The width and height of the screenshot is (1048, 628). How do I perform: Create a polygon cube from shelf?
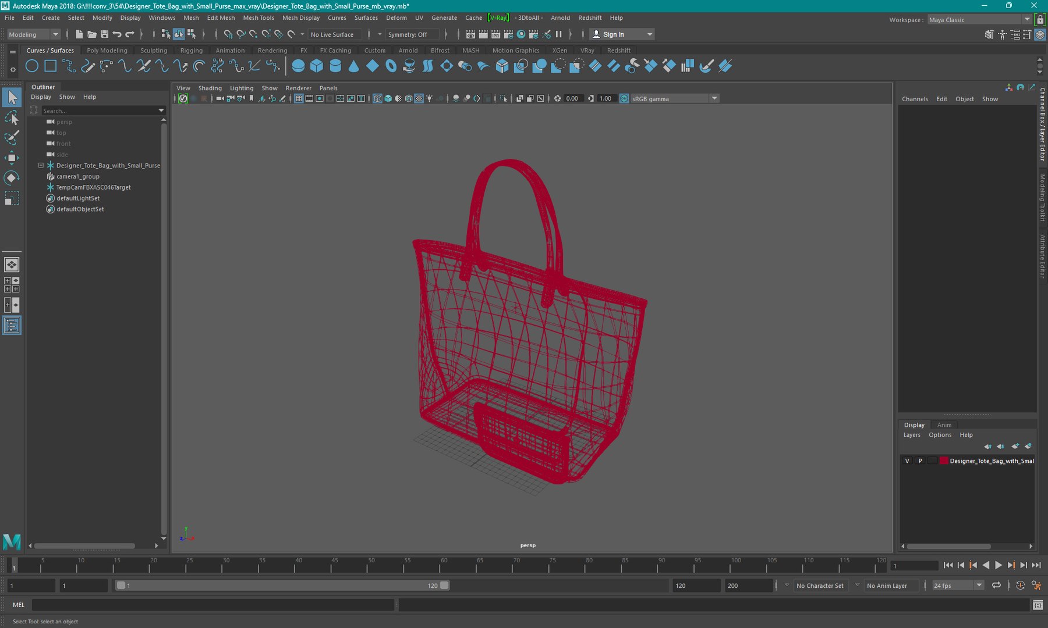click(317, 66)
